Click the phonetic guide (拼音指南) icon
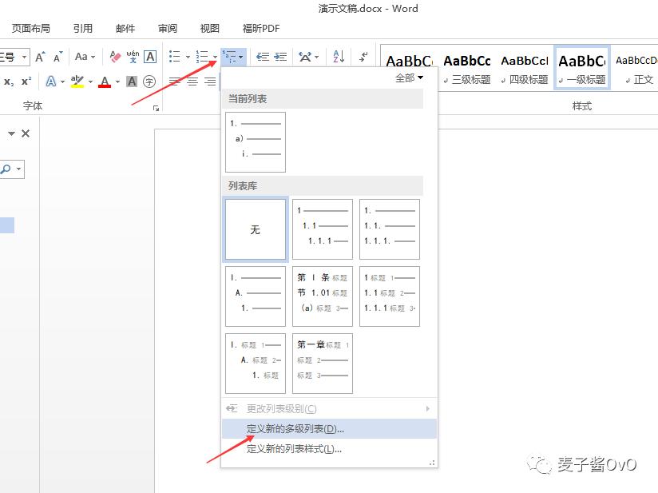 [132, 58]
